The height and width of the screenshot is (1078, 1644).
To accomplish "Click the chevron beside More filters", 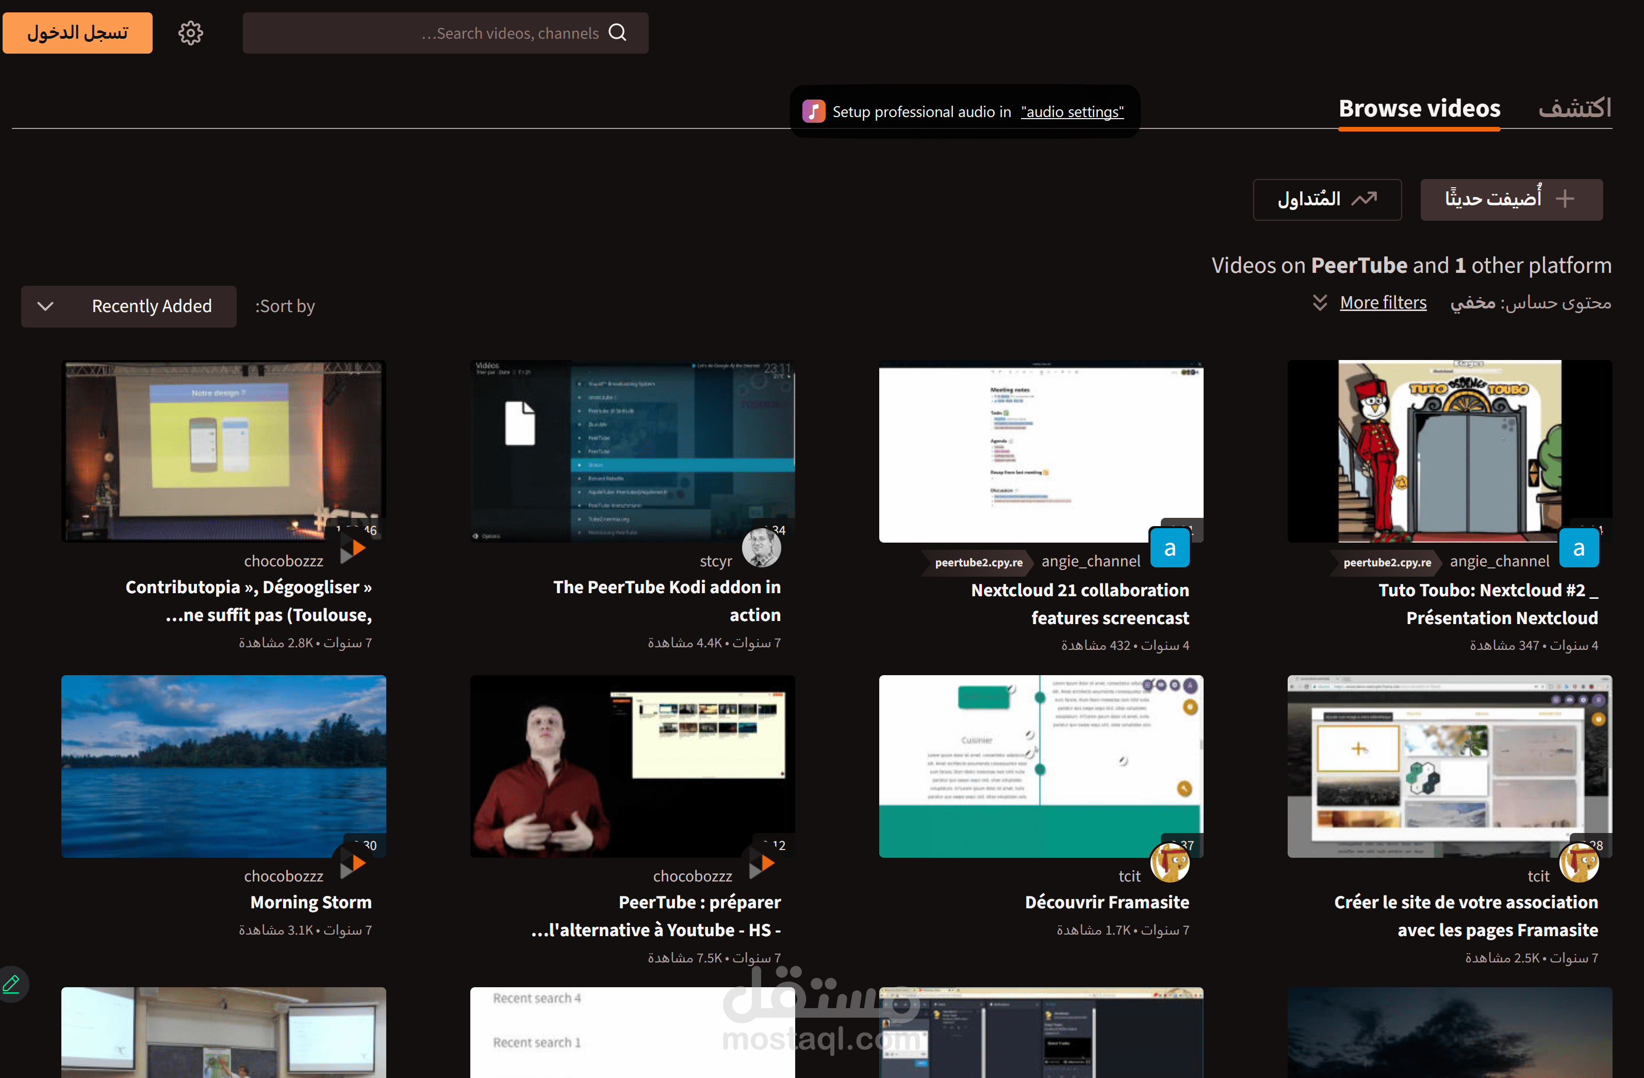I will 1319,303.
